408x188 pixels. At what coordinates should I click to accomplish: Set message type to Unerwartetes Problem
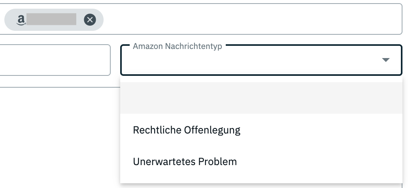[185, 162]
